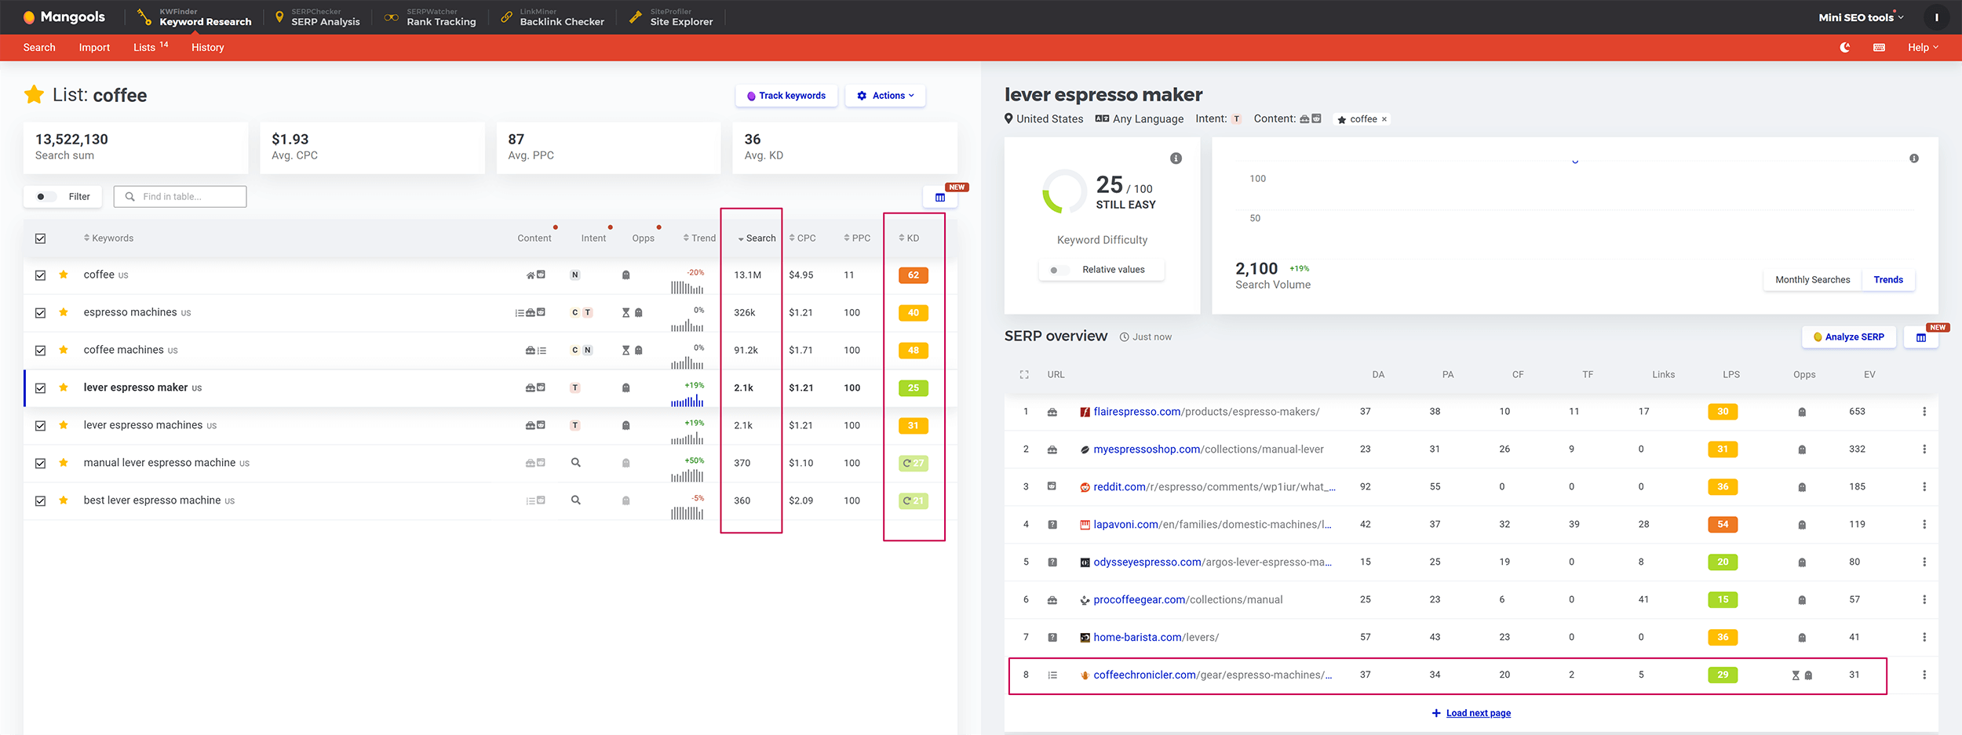Open three-dot menu for coffeechronicler.com result
The width and height of the screenshot is (1962, 735).
click(1924, 675)
